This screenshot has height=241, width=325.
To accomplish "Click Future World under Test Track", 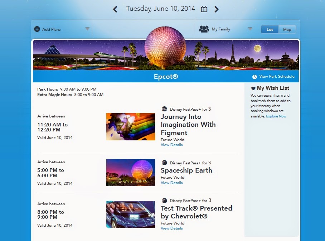I will click(173, 223).
